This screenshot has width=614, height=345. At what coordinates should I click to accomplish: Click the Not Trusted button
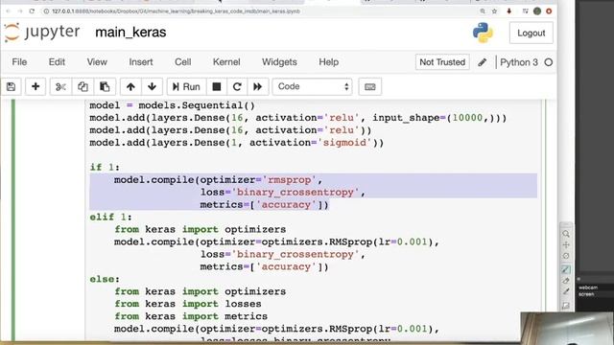(442, 62)
